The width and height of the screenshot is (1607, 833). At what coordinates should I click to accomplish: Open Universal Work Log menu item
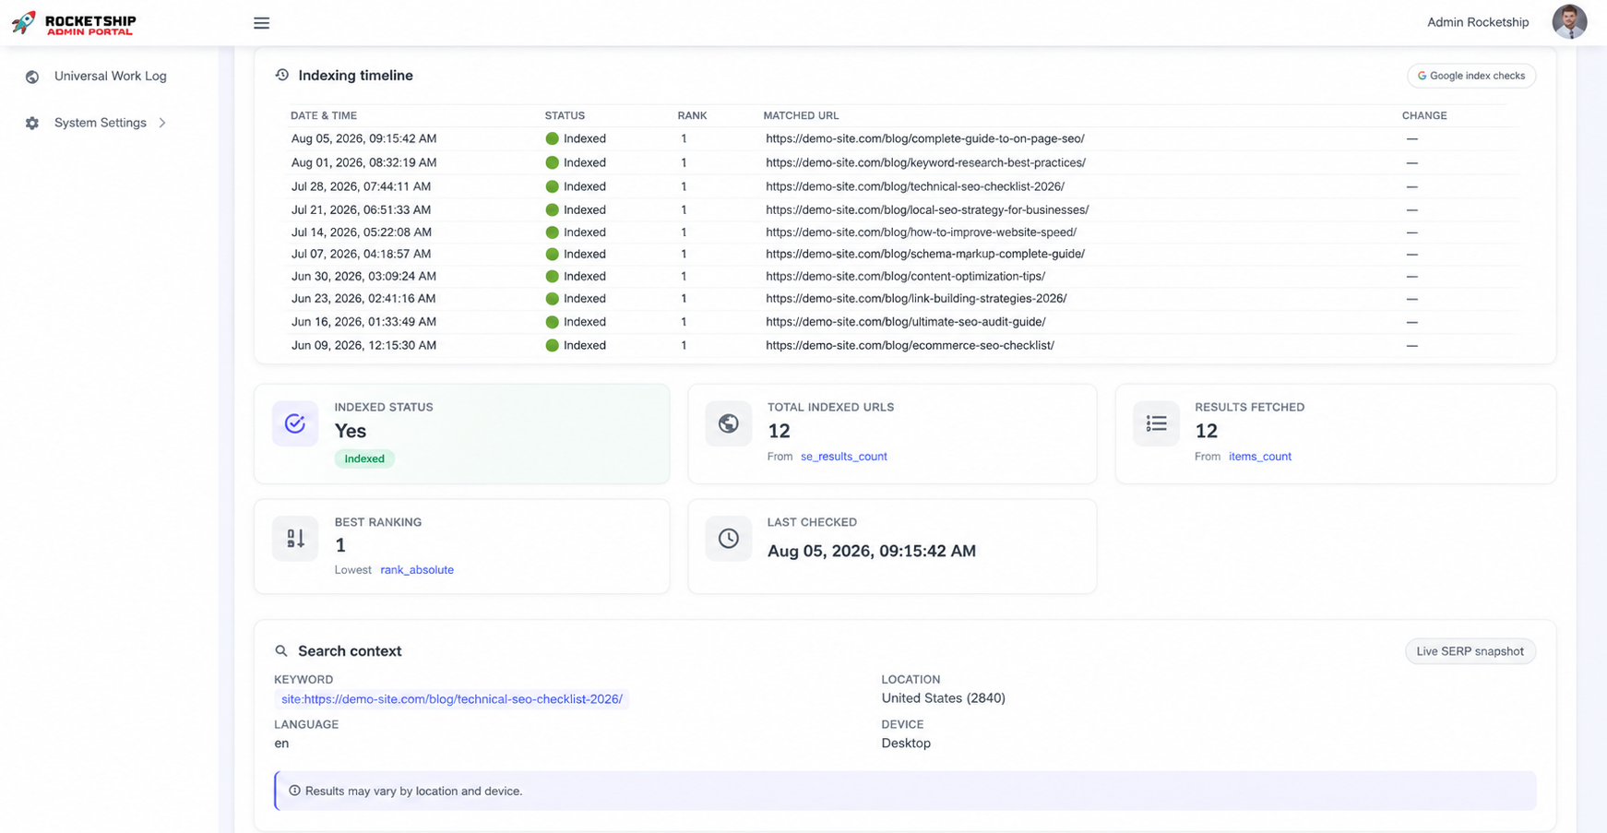tap(110, 77)
